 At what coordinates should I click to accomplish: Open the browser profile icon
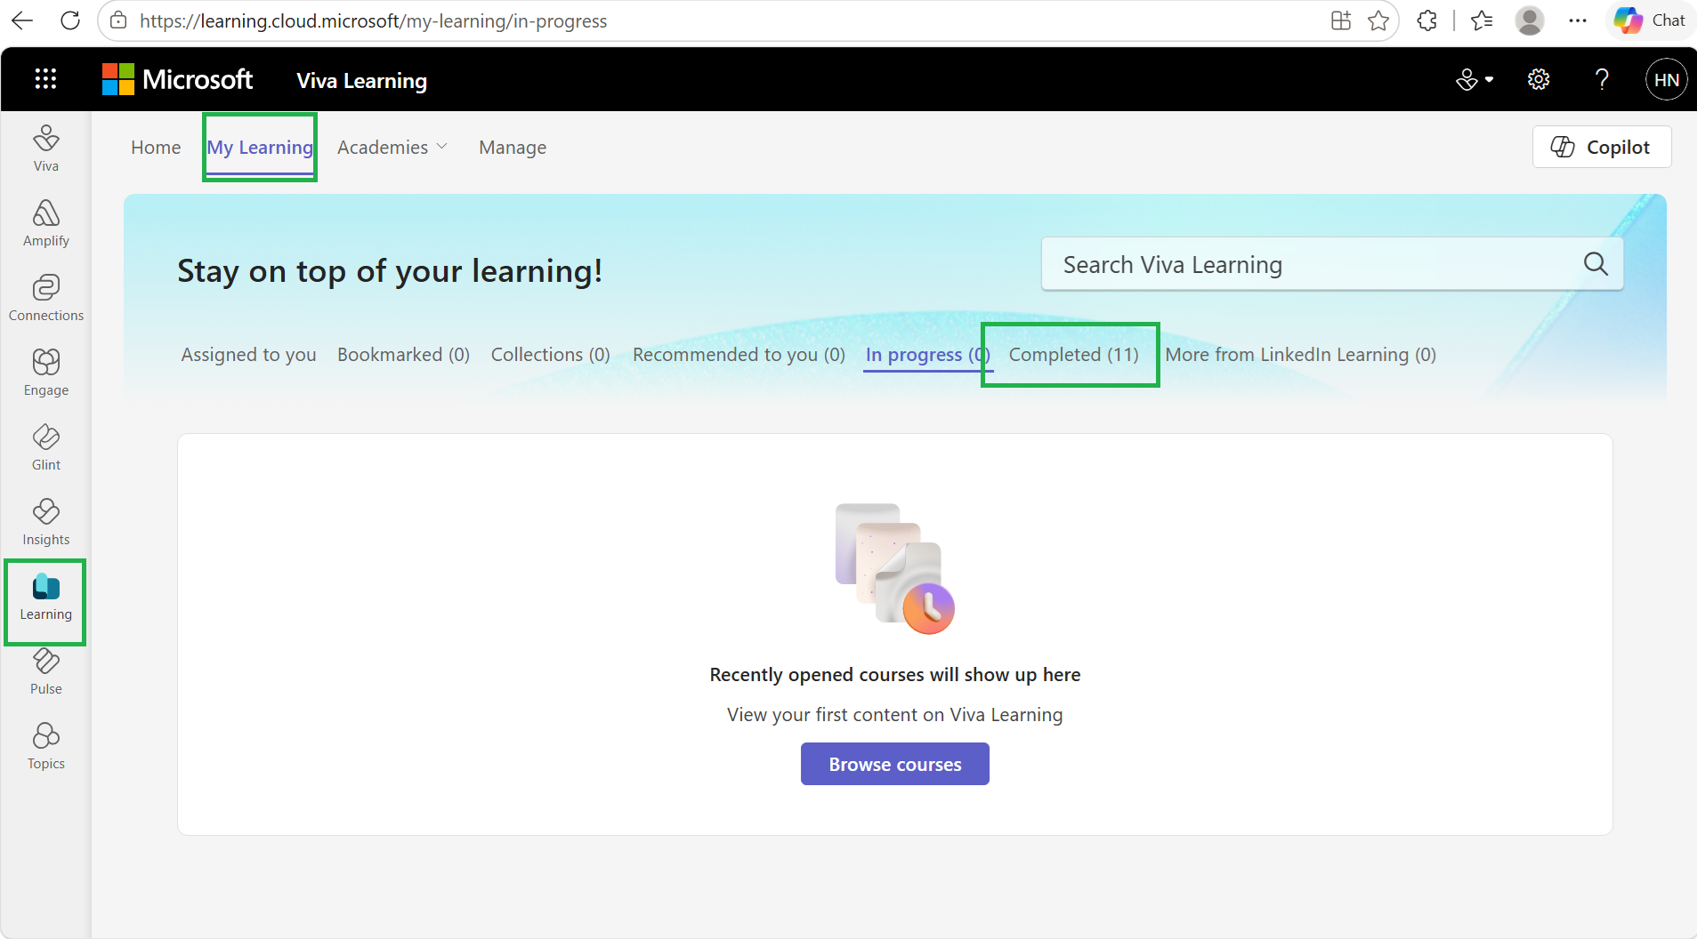[x=1530, y=20]
